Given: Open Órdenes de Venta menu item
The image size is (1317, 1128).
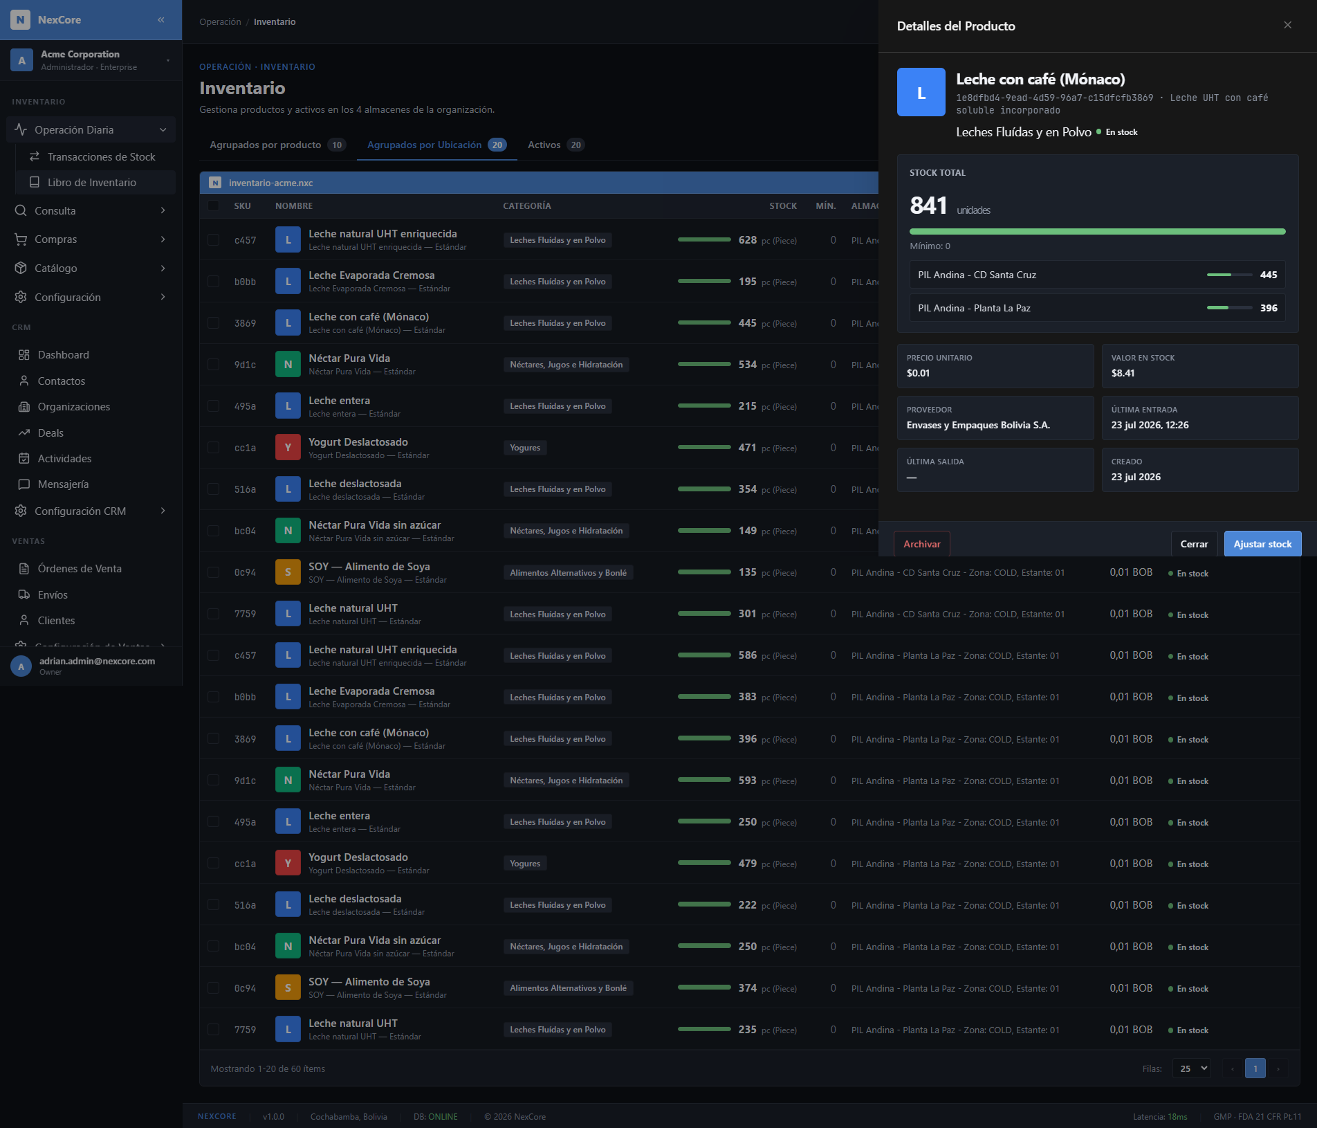Looking at the screenshot, I should 91,568.
